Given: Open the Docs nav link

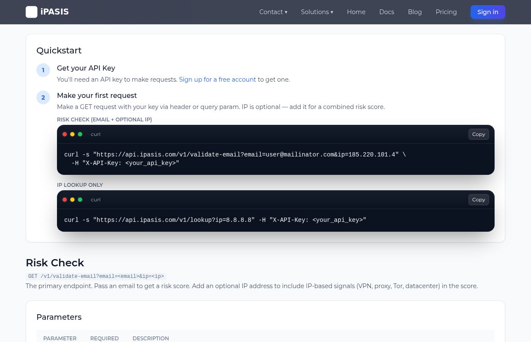Looking at the screenshot, I should [387, 12].
